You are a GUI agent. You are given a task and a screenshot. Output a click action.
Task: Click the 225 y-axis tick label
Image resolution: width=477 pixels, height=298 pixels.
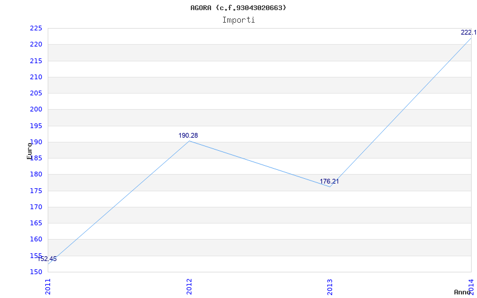pyautogui.click(x=35, y=29)
